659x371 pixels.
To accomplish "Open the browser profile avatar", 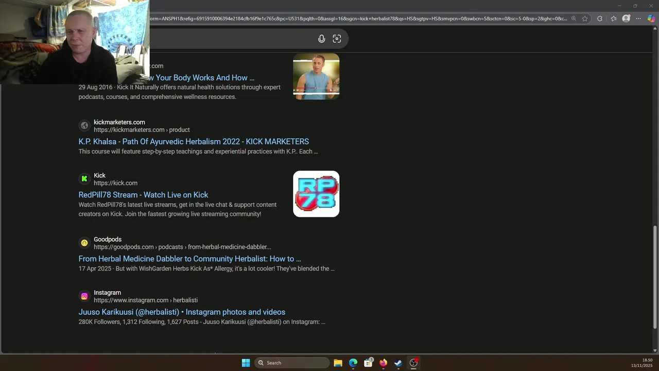I will 626,19.
